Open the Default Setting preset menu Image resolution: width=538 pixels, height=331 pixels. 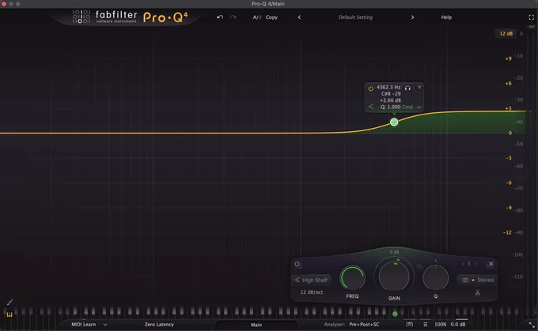coord(355,17)
